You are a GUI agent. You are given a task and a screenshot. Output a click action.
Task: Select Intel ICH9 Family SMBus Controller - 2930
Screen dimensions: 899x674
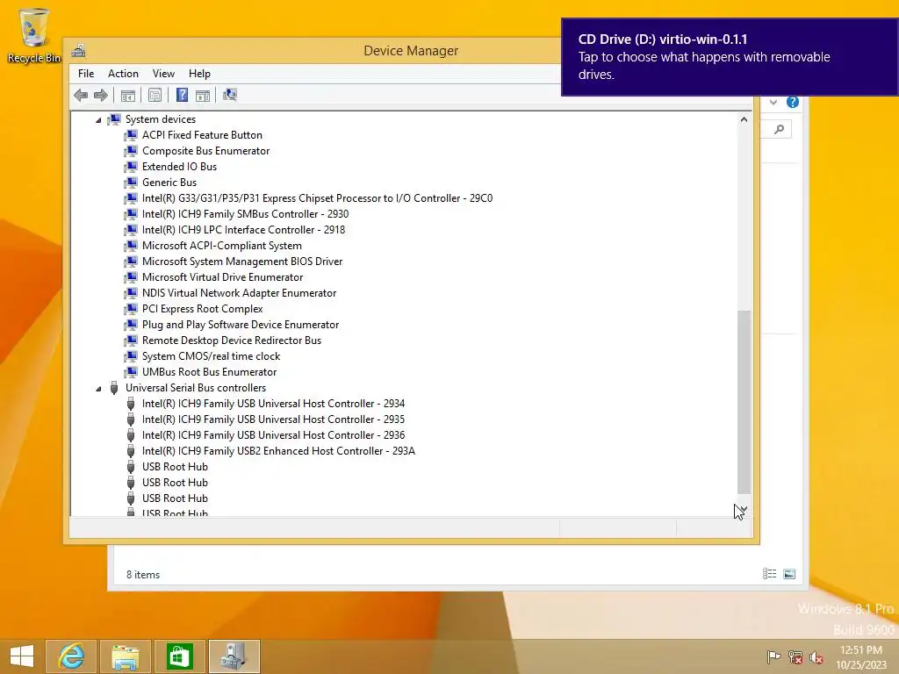(x=246, y=214)
